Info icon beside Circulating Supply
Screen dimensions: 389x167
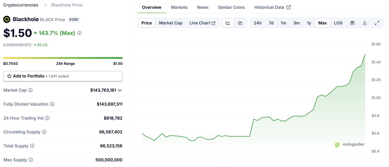click(44, 132)
